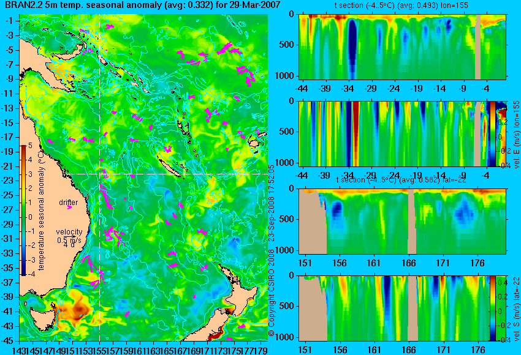Image resolution: width=521 pixels, height=355 pixels.
Task: Click the '0.5 m/s' velocity scale text
Action: [x=69, y=240]
